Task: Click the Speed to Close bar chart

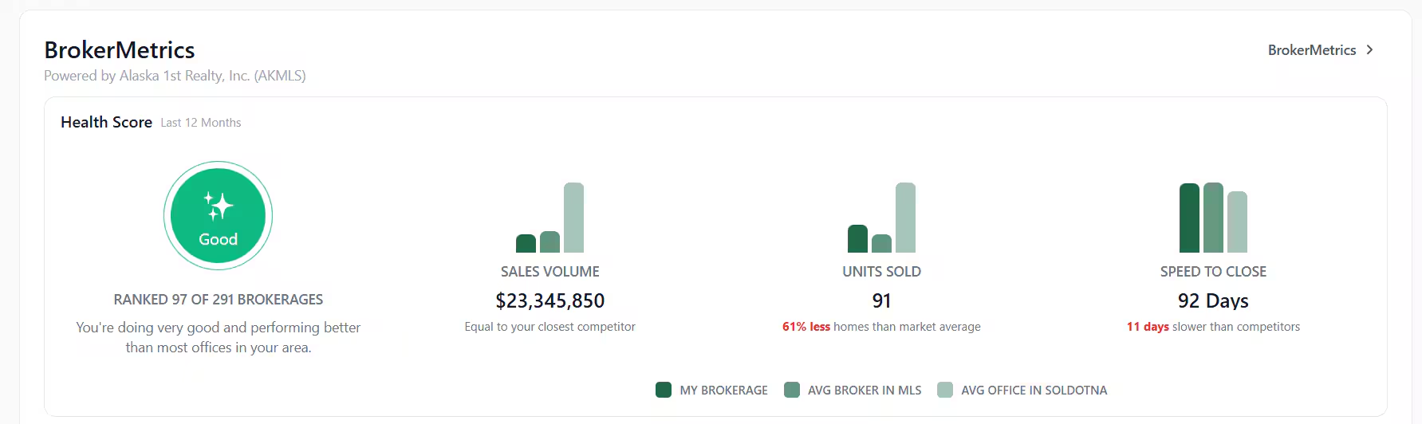Action: tap(1213, 218)
